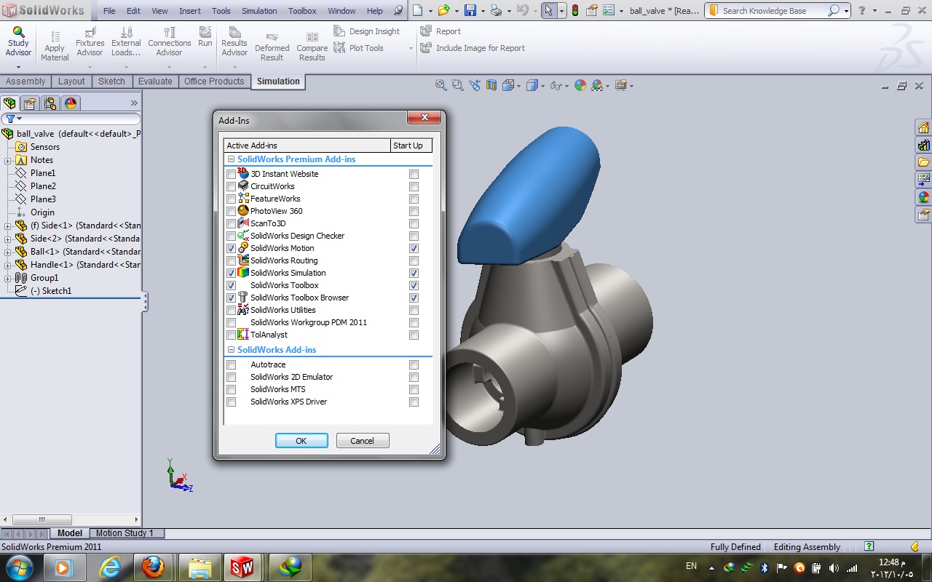932x582 pixels.
Task: Expand the Handle<1> component node
Action: click(x=7, y=266)
